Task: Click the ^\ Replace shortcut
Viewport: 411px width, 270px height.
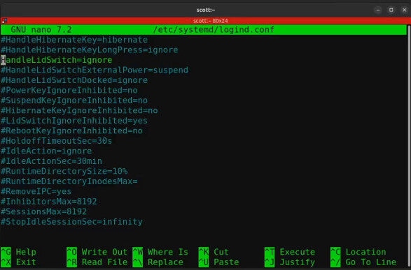Action: coord(158,262)
